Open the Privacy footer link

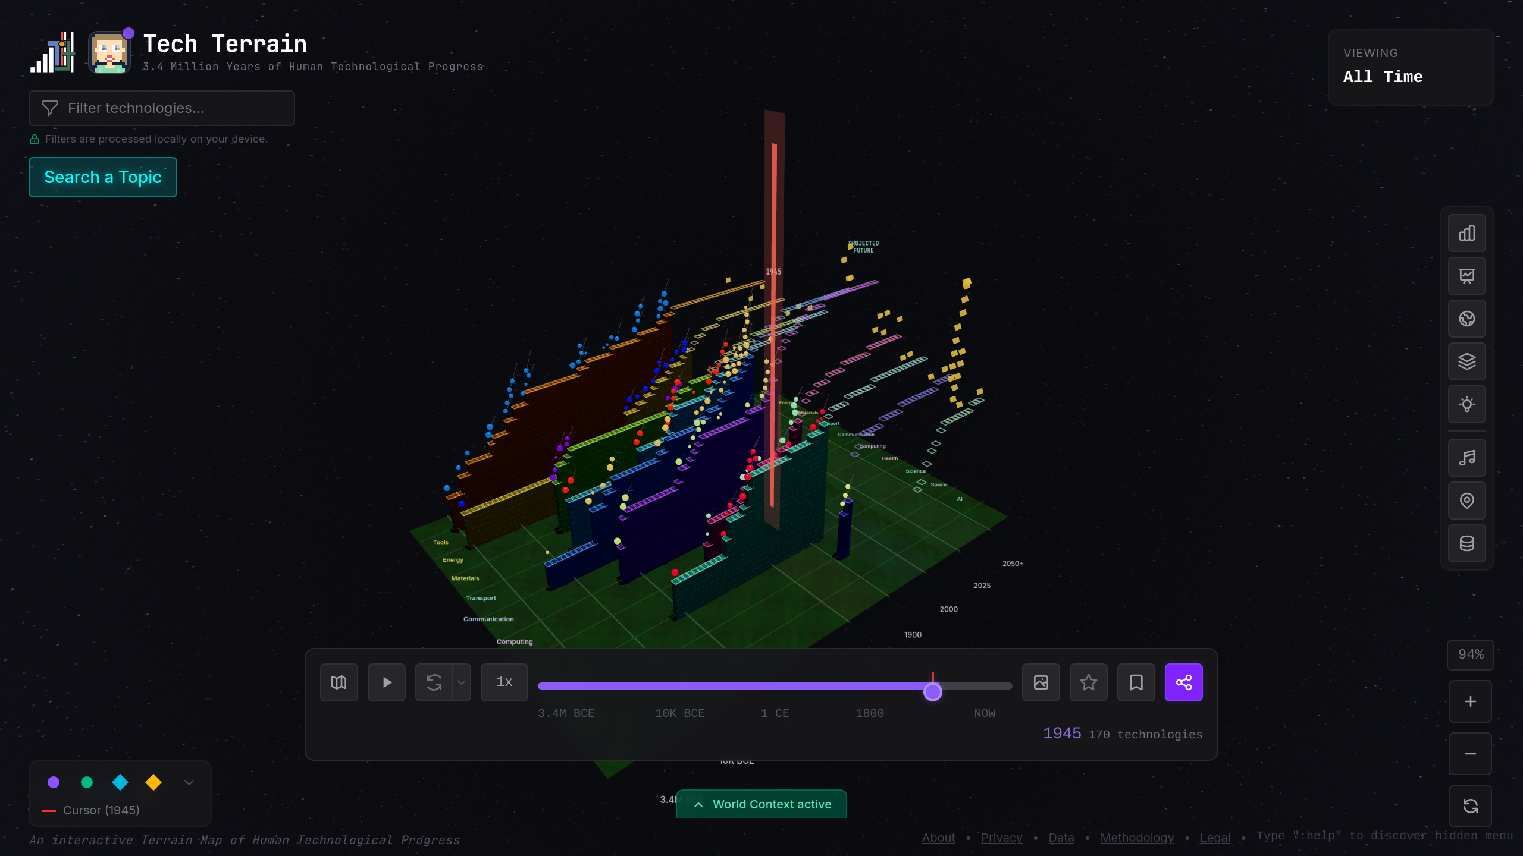pos(1001,838)
